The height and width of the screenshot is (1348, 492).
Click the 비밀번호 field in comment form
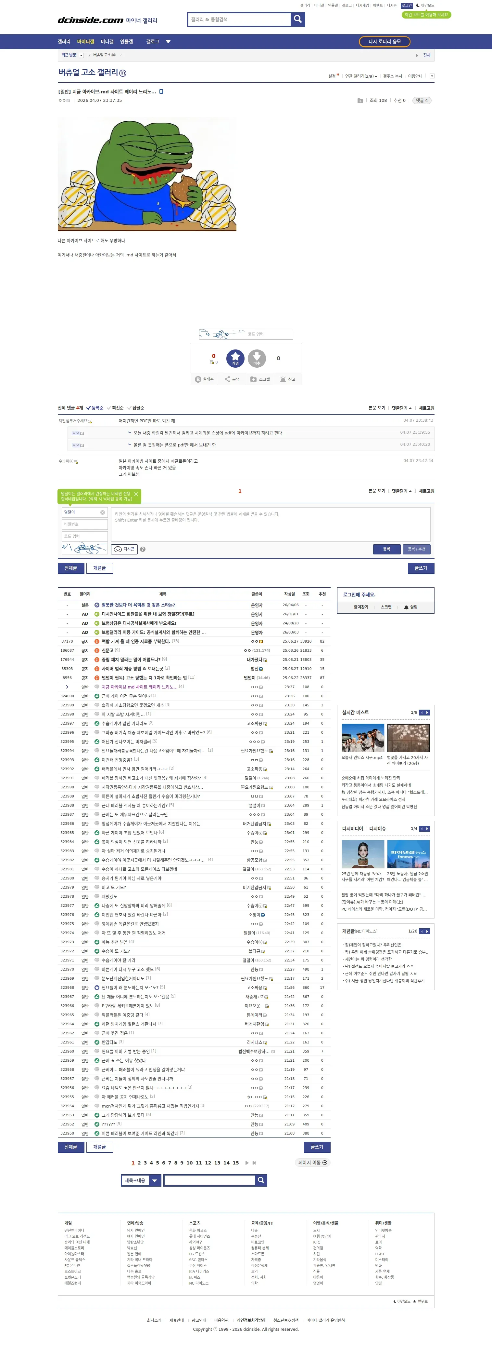tap(84, 524)
